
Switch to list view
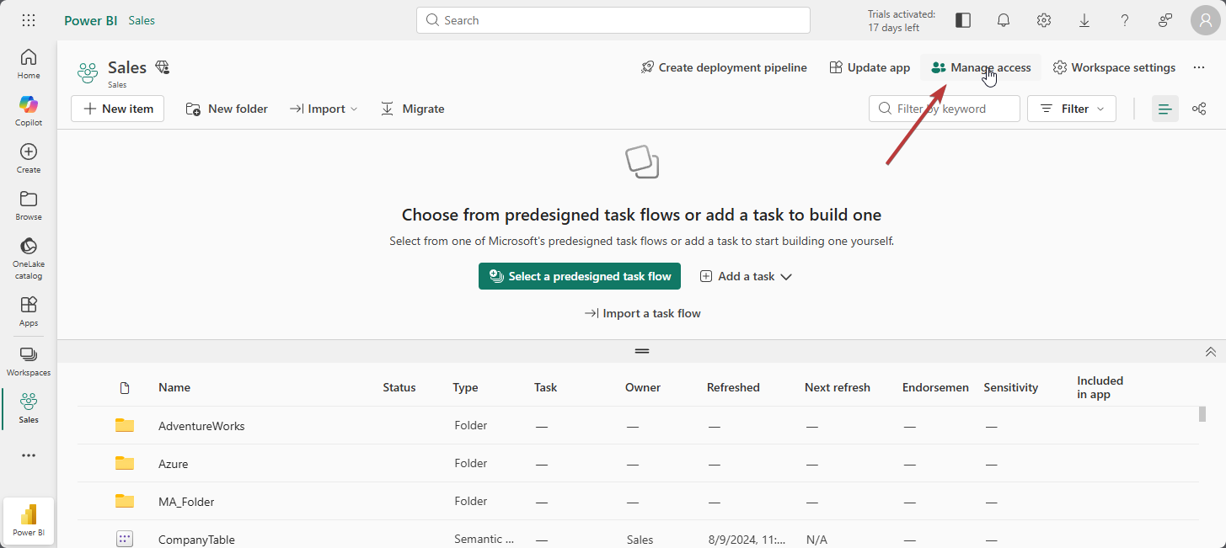click(1165, 109)
